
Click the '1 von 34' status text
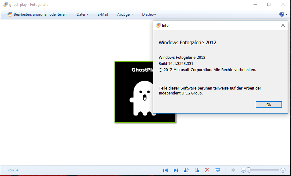click(x=12, y=170)
